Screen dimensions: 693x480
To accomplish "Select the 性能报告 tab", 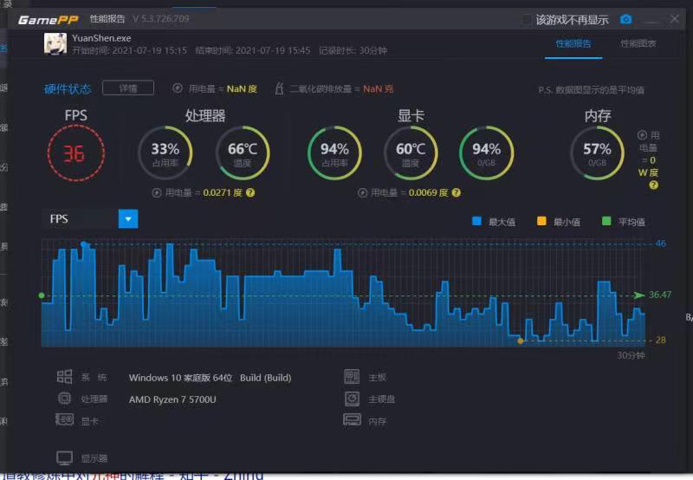I will (573, 43).
